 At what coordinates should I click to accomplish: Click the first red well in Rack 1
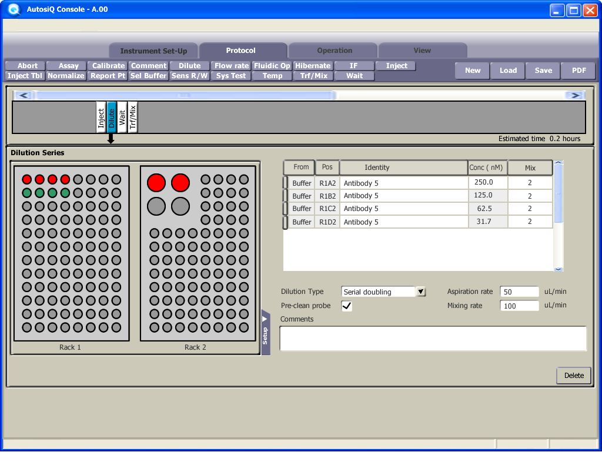click(x=27, y=179)
